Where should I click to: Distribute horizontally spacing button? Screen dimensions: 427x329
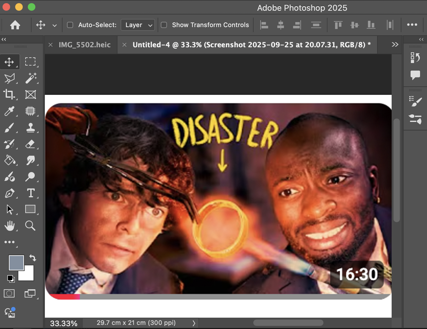point(390,25)
